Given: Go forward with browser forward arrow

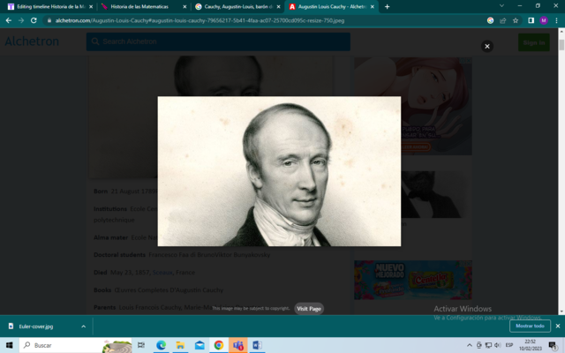Looking at the screenshot, I should [21, 20].
